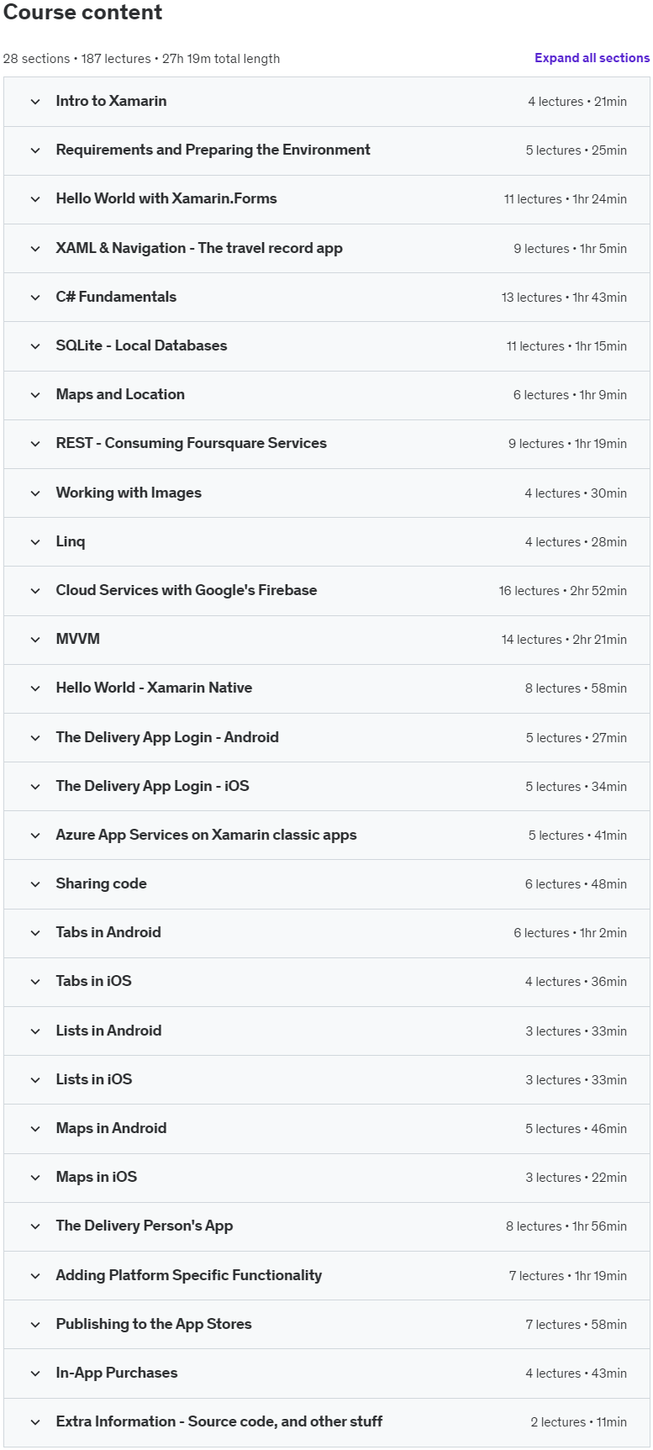Click the '3 lectures • 22min' text

coord(576,1178)
